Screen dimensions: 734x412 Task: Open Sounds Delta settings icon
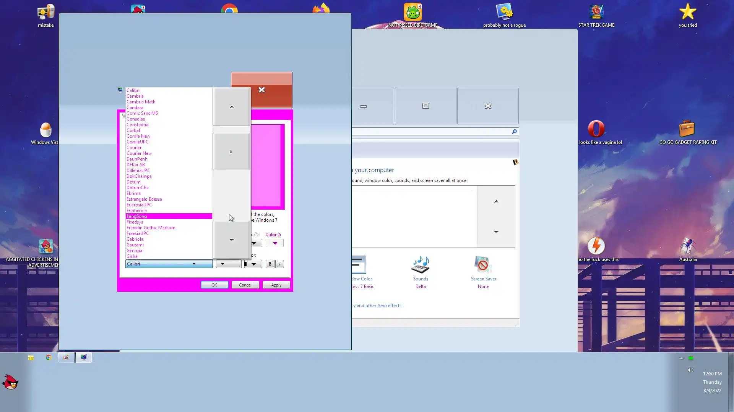point(420,265)
